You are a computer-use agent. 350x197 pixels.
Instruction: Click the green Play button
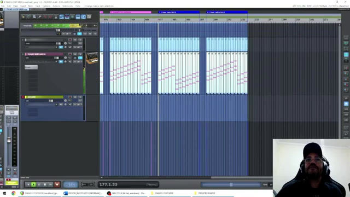click(x=33, y=184)
